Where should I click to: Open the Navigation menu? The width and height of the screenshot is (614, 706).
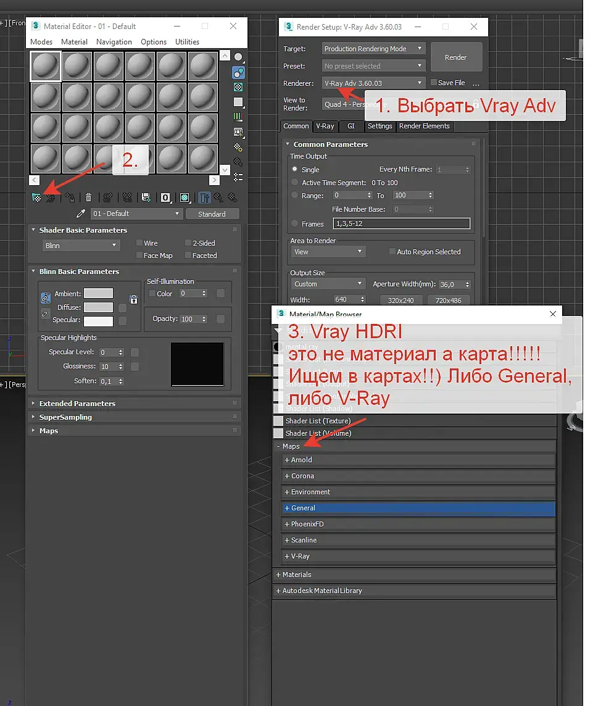[x=114, y=42]
